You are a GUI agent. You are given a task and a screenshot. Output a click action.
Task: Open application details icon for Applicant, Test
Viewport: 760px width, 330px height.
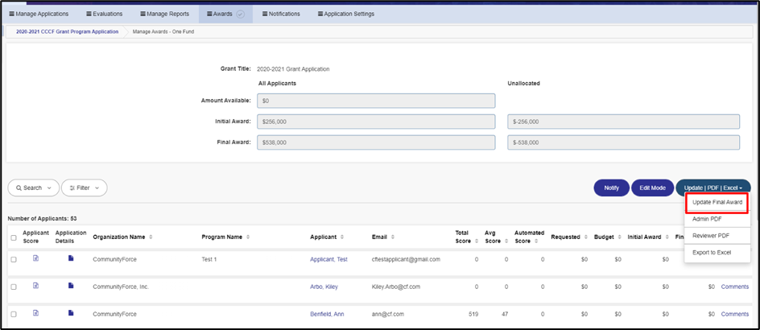71,258
